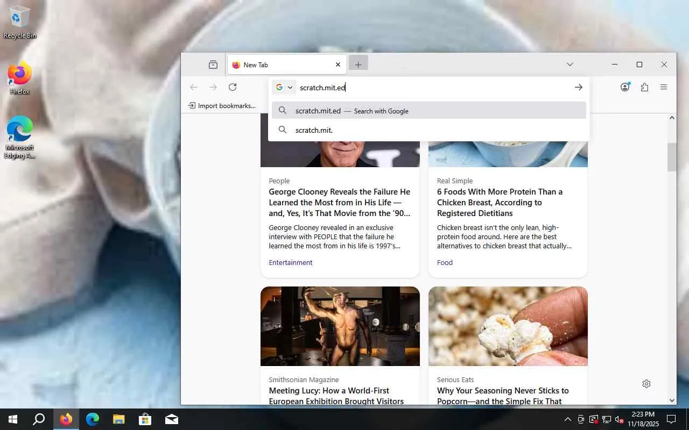Click the Firefox taskbar button
The width and height of the screenshot is (689, 430).
coord(66,419)
